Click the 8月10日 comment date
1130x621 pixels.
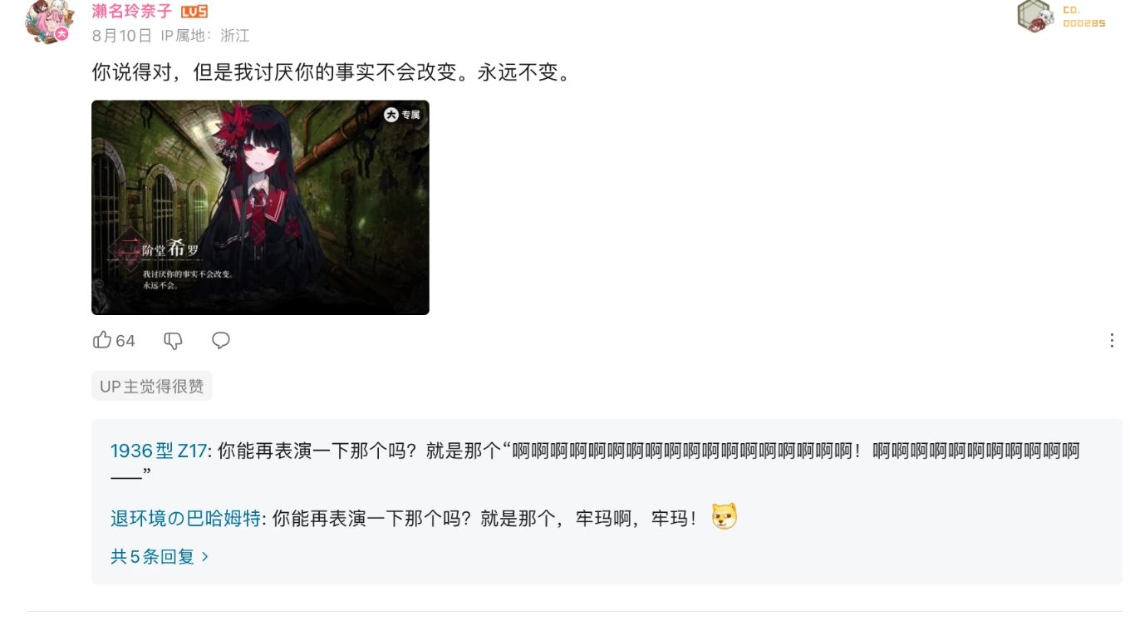(x=122, y=36)
